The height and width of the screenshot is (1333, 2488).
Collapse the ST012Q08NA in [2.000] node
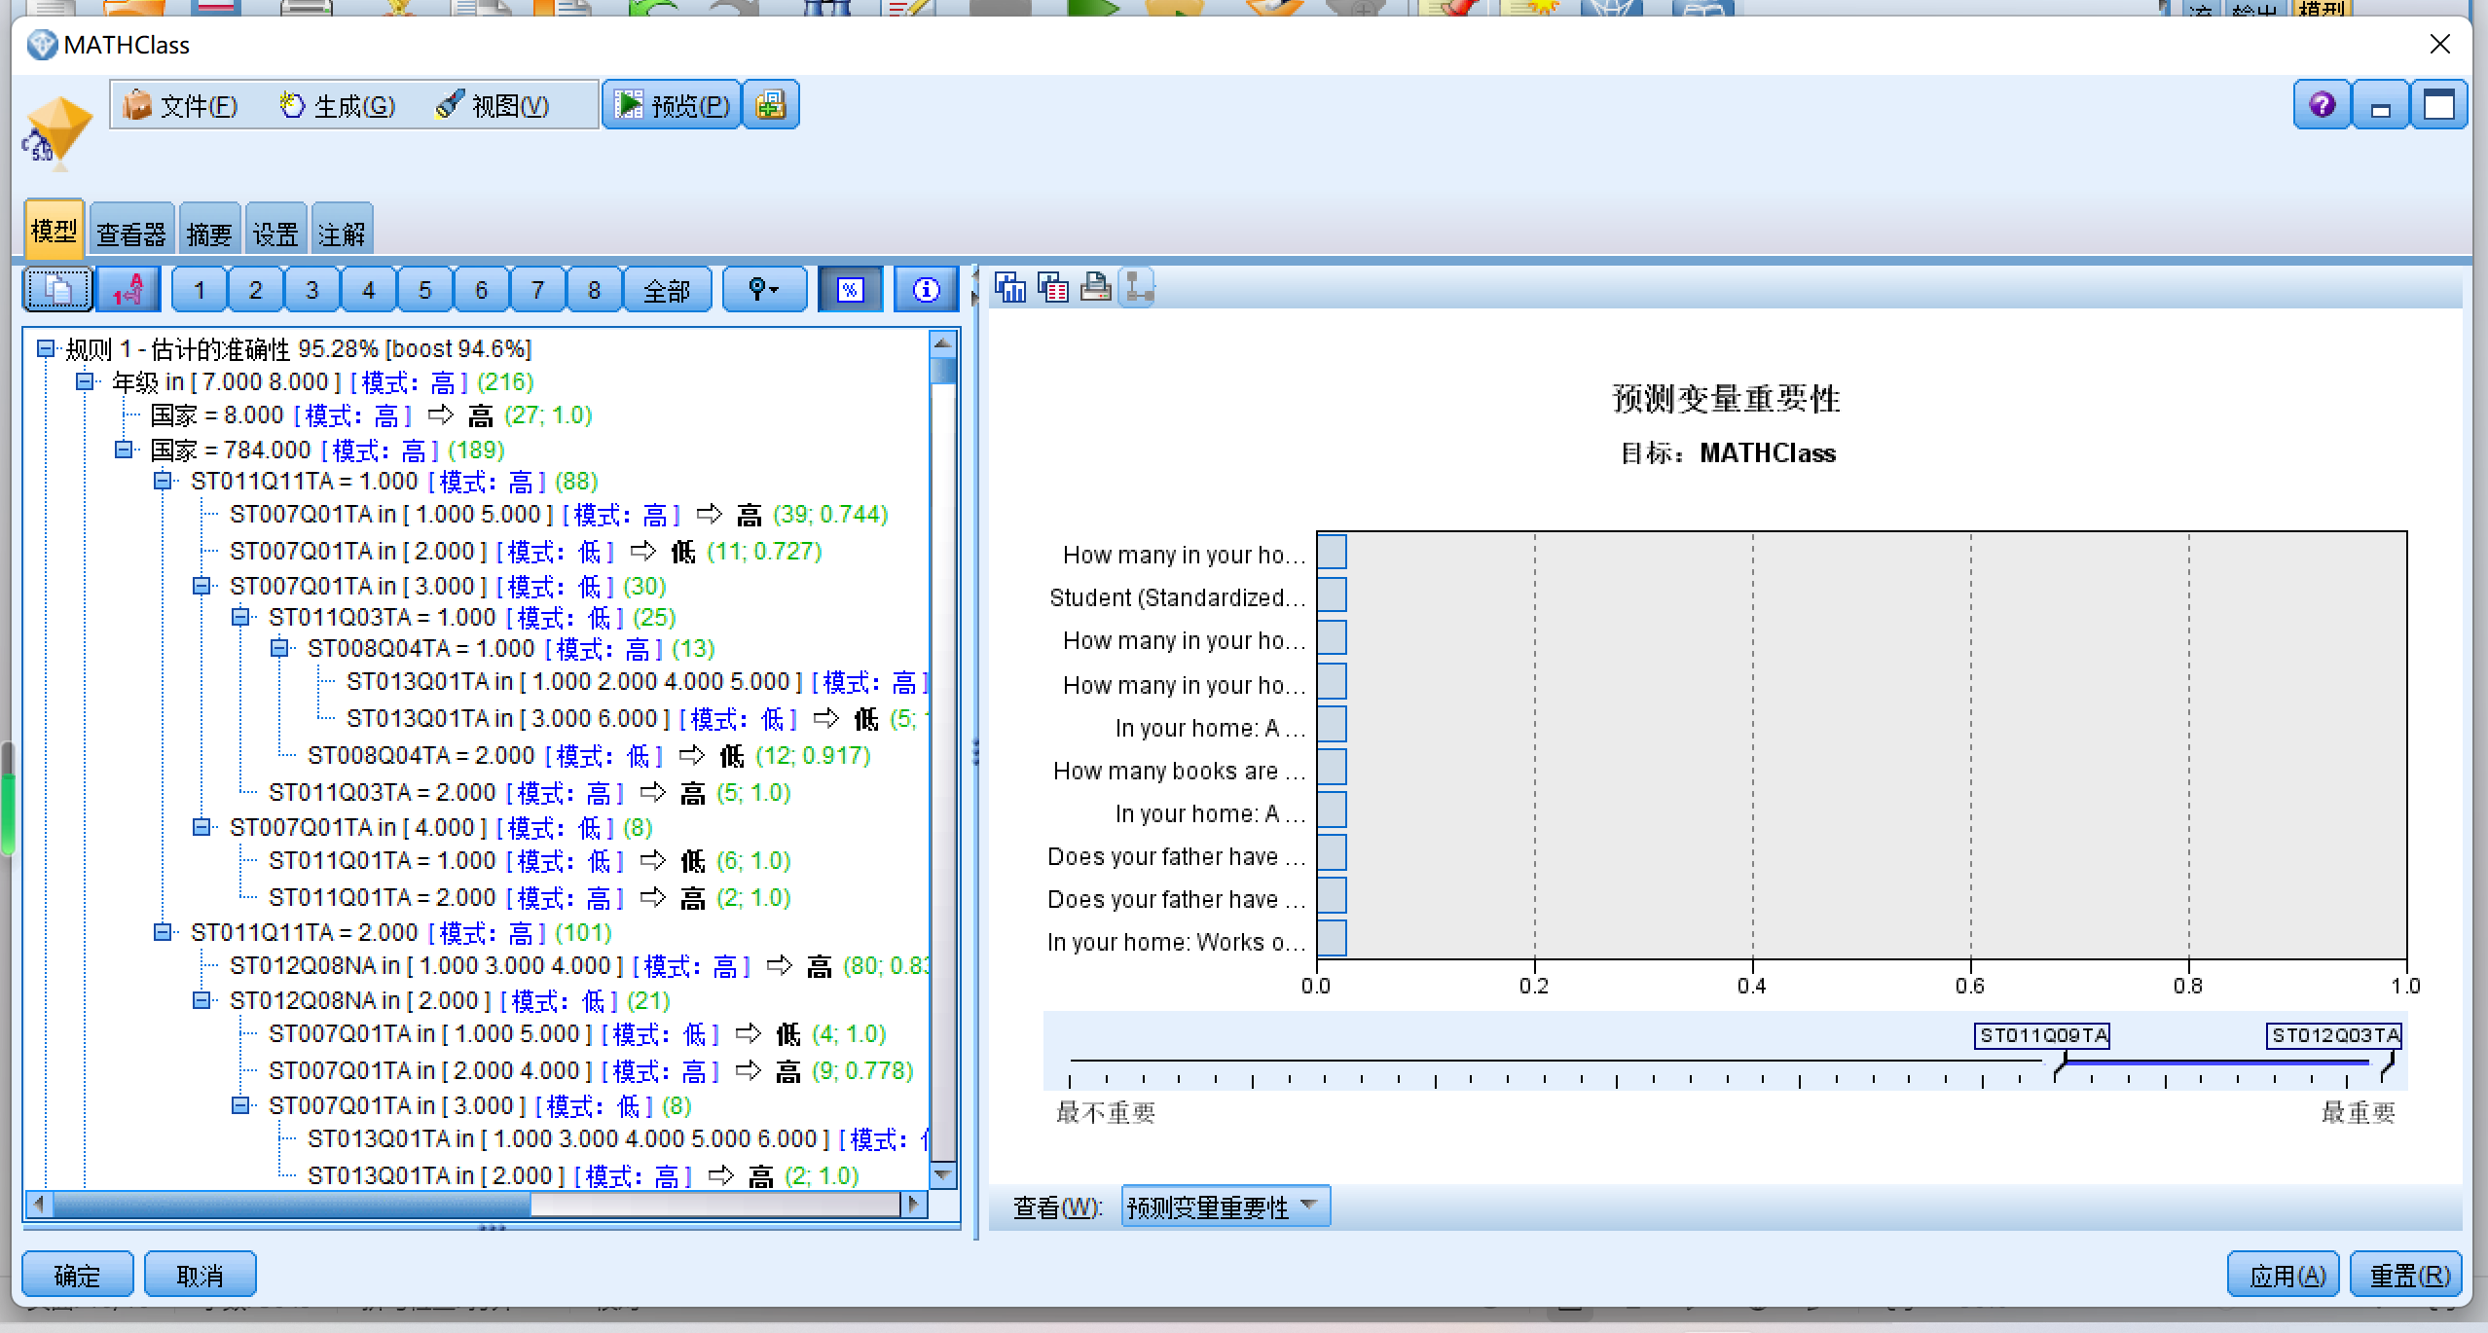click(201, 1000)
